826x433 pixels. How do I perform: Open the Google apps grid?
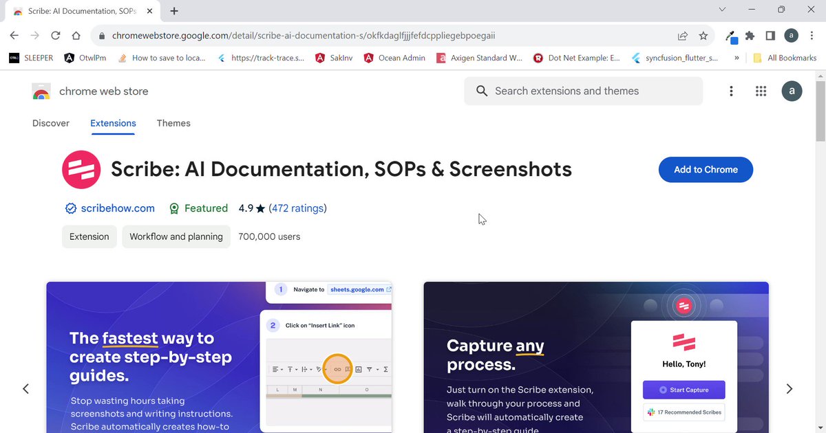coord(761,91)
